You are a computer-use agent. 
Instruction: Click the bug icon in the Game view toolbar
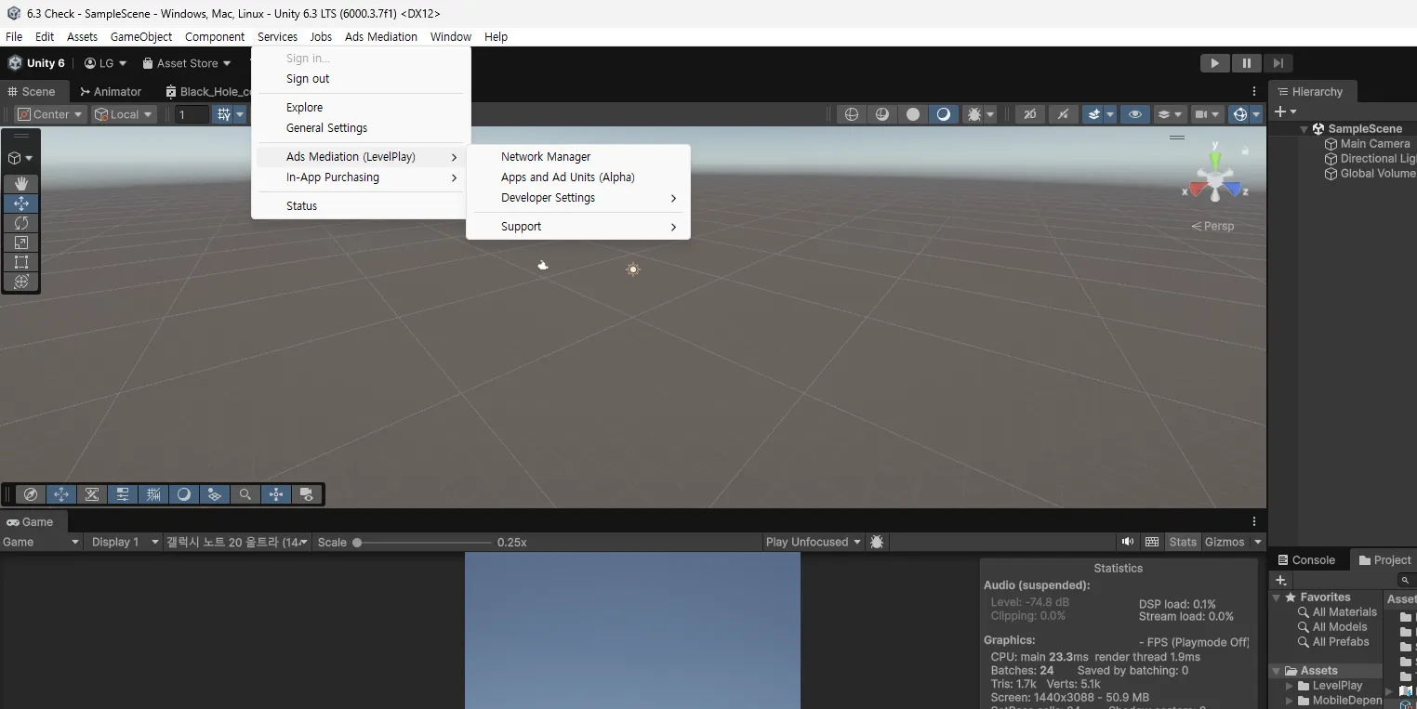(877, 542)
